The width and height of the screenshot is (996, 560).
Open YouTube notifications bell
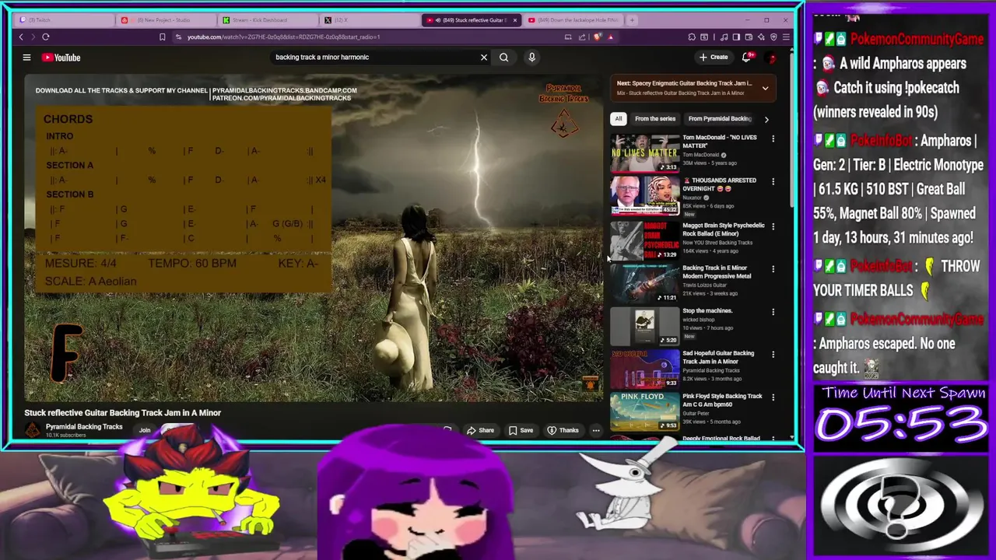747,57
